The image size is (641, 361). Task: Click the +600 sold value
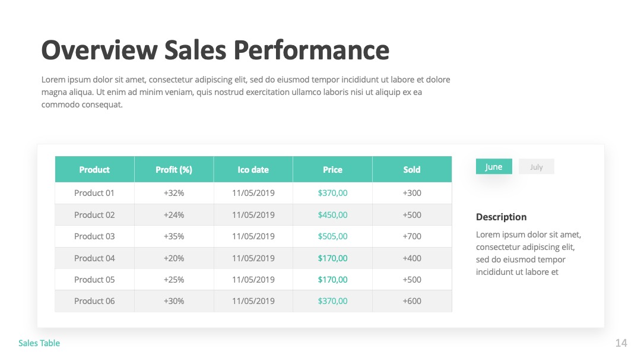pyautogui.click(x=412, y=301)
